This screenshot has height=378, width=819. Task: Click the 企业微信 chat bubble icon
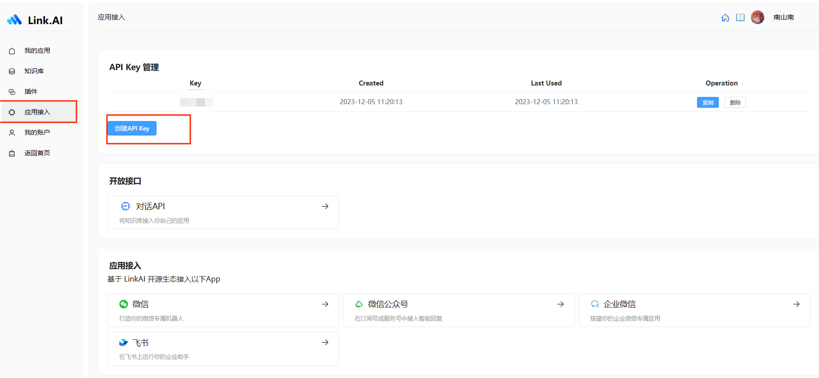(x=595, y=304)
